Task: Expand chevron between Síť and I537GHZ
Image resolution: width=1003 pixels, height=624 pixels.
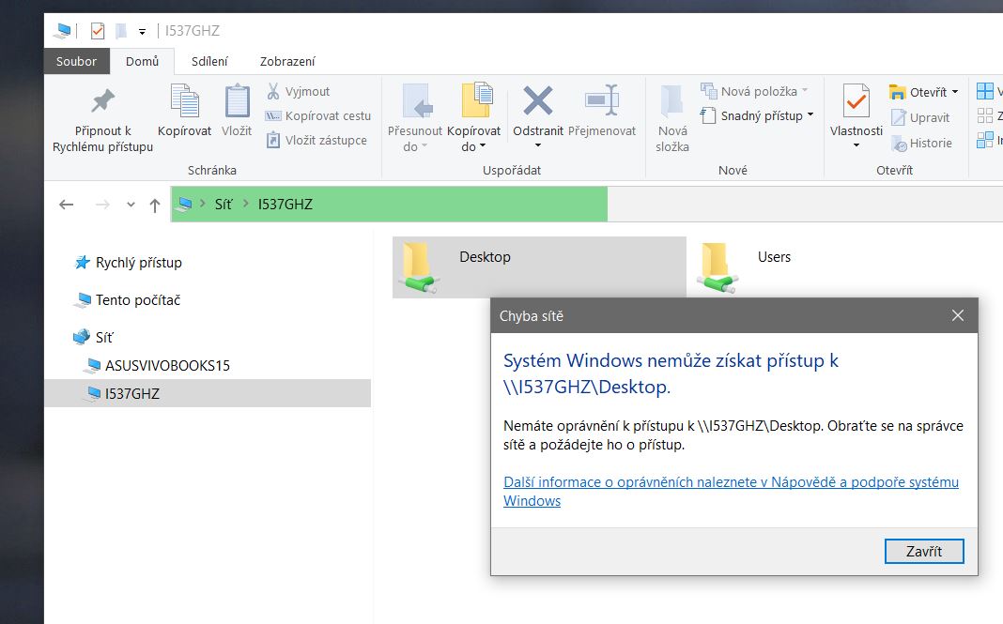Action: [246, 204]
